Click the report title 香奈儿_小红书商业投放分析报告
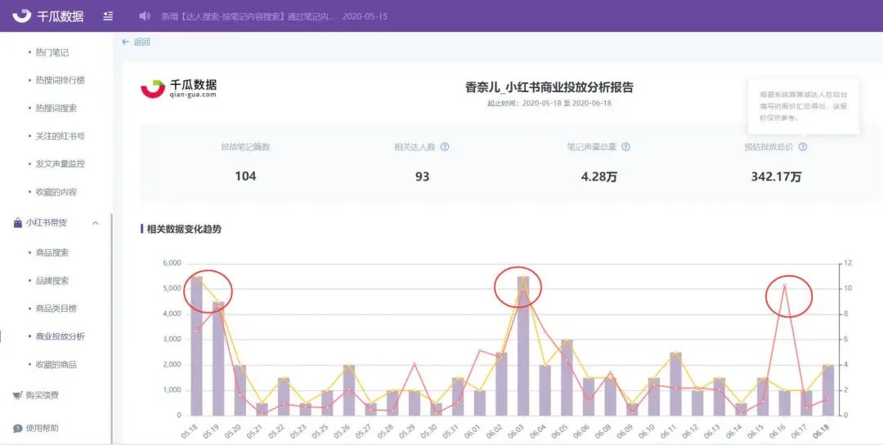 [549, 87]
